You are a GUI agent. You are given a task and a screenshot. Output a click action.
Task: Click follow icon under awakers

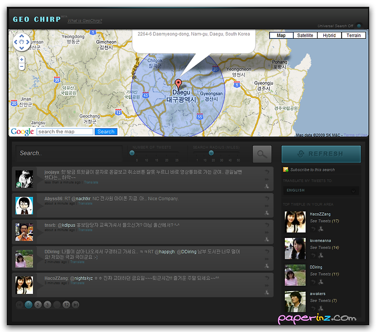click(x=321, y=308)
